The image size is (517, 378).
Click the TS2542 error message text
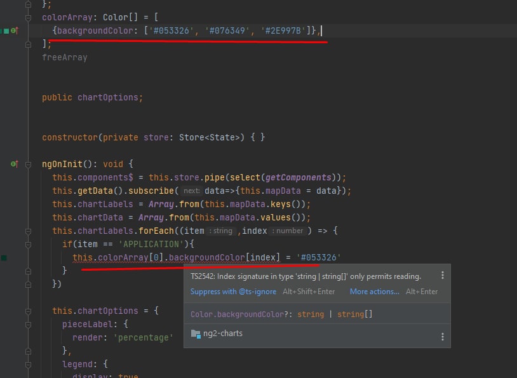(x=305, y=276)
